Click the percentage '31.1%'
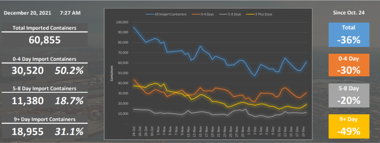 69,132
